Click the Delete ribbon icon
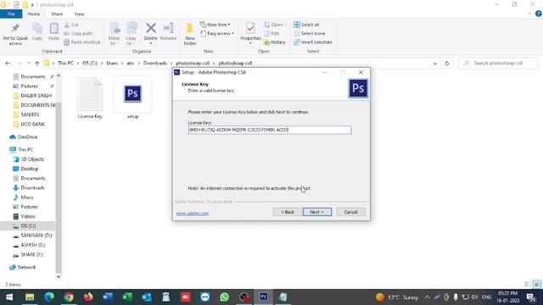This screenshot has height=305, width=543. point(151,33)
